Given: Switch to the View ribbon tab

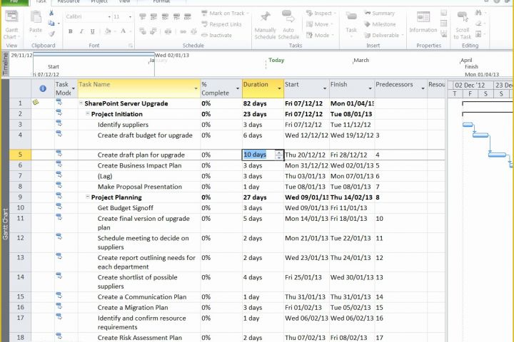Looking at the screenshot, I should tap(124, 1).
